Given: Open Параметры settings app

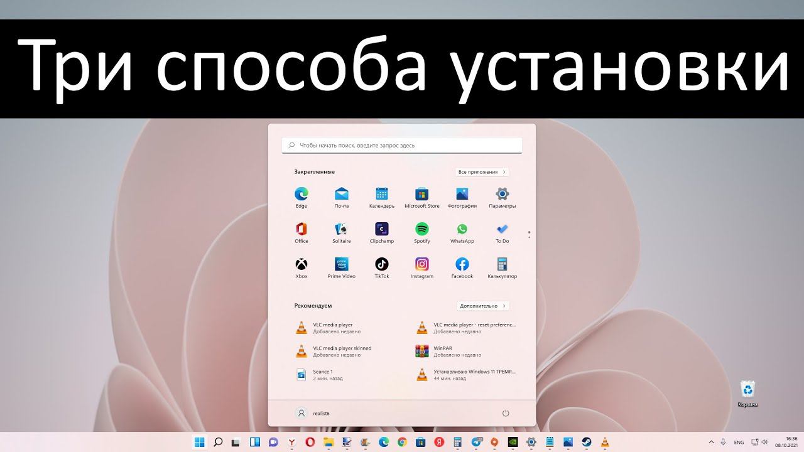Looking at the screenshot, I should pos(503,198).
